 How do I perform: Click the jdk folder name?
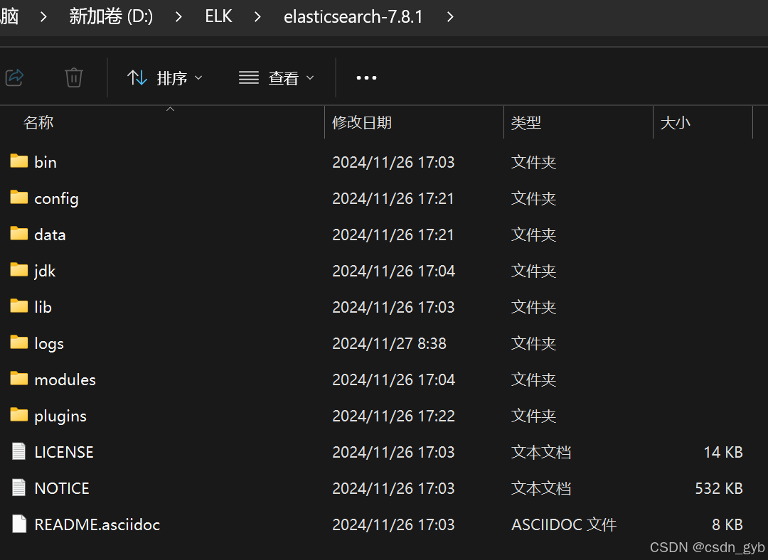pyautogui.click(x=45, y=271)
